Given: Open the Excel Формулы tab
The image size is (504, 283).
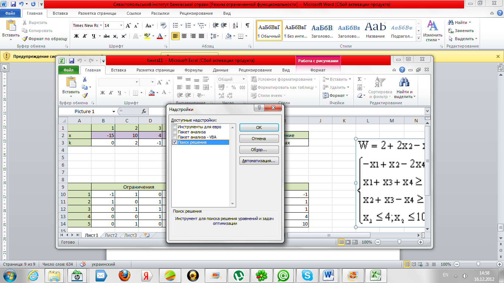Looking at the screenshot, I should pos(194,70).
